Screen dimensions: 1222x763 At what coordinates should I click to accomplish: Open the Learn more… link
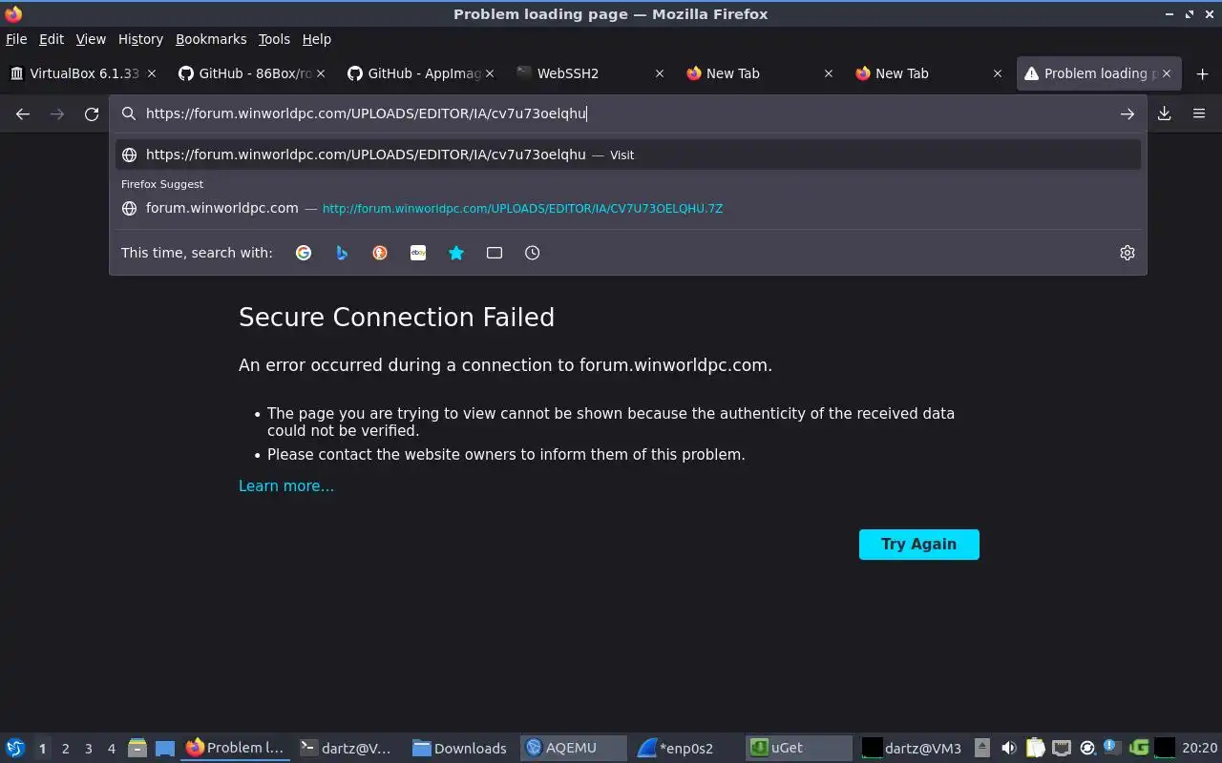tap(286, 486)
